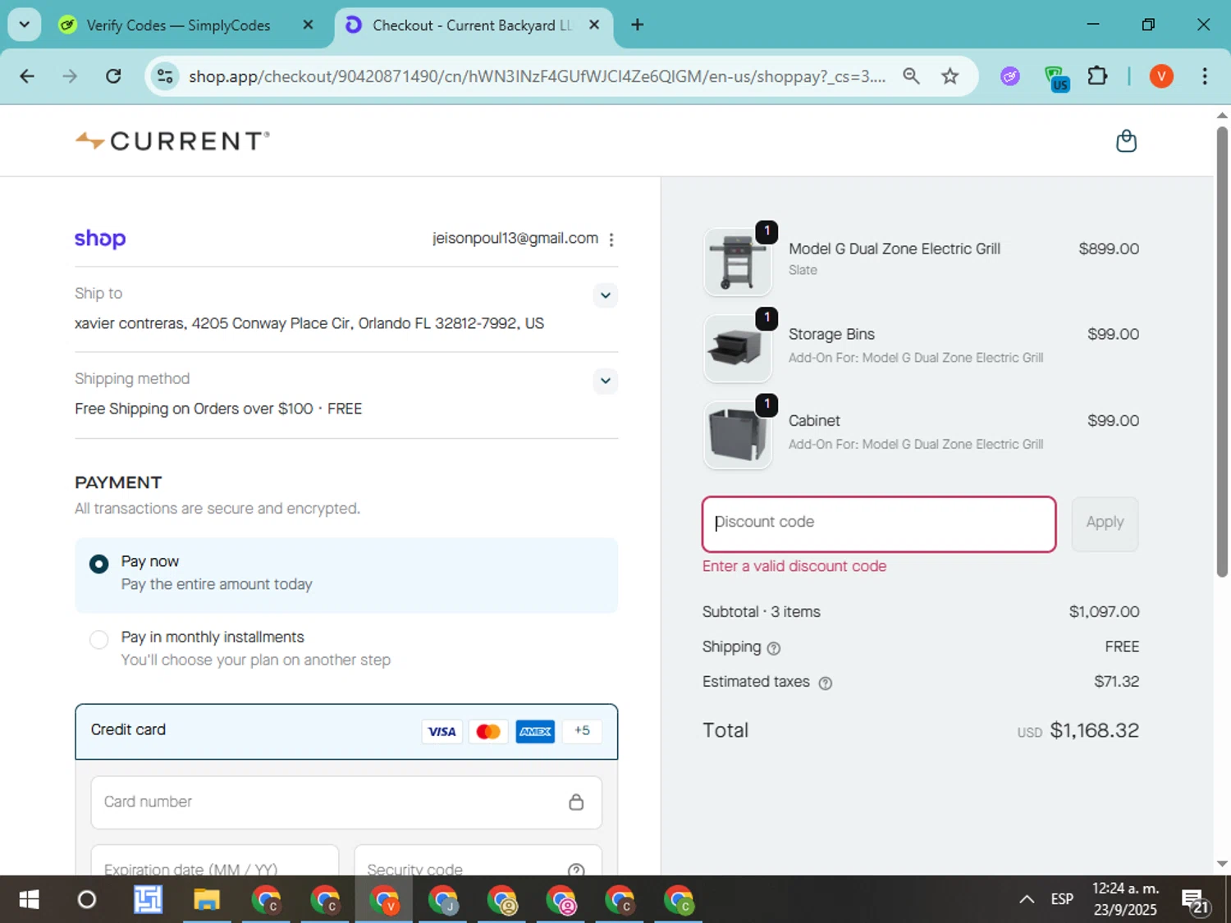Open the green US extension icon

click(1056, 78)
